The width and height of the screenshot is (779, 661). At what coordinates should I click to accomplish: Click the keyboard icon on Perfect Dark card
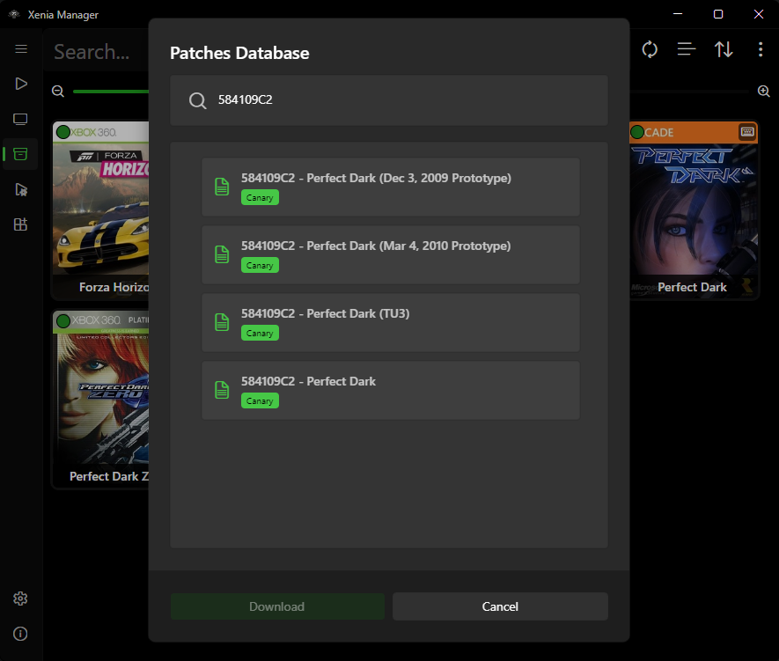point(747,132)
